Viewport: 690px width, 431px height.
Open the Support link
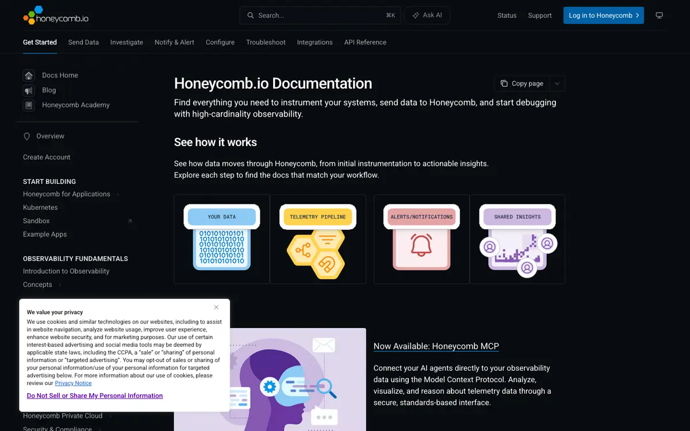[540, 16]
